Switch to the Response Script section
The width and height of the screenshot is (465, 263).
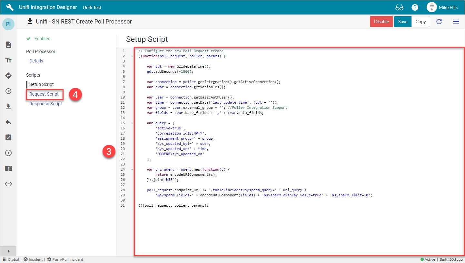pyautogui.click(x=45, y=104)
